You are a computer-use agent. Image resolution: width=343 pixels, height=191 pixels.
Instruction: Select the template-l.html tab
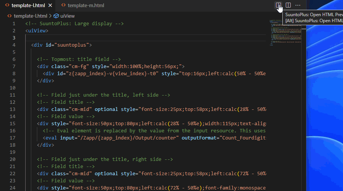point(28,6)
